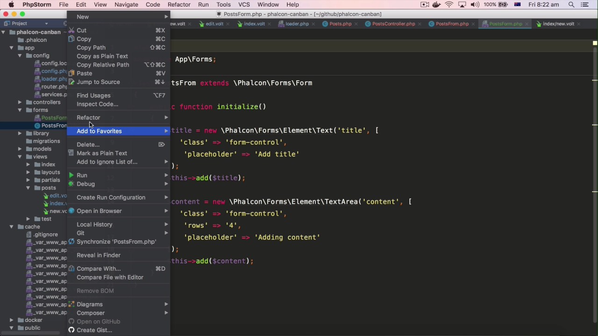Click the Open in Browser globe icon
The width and height of the screenshot is (598, 336).
pos(71,211)
